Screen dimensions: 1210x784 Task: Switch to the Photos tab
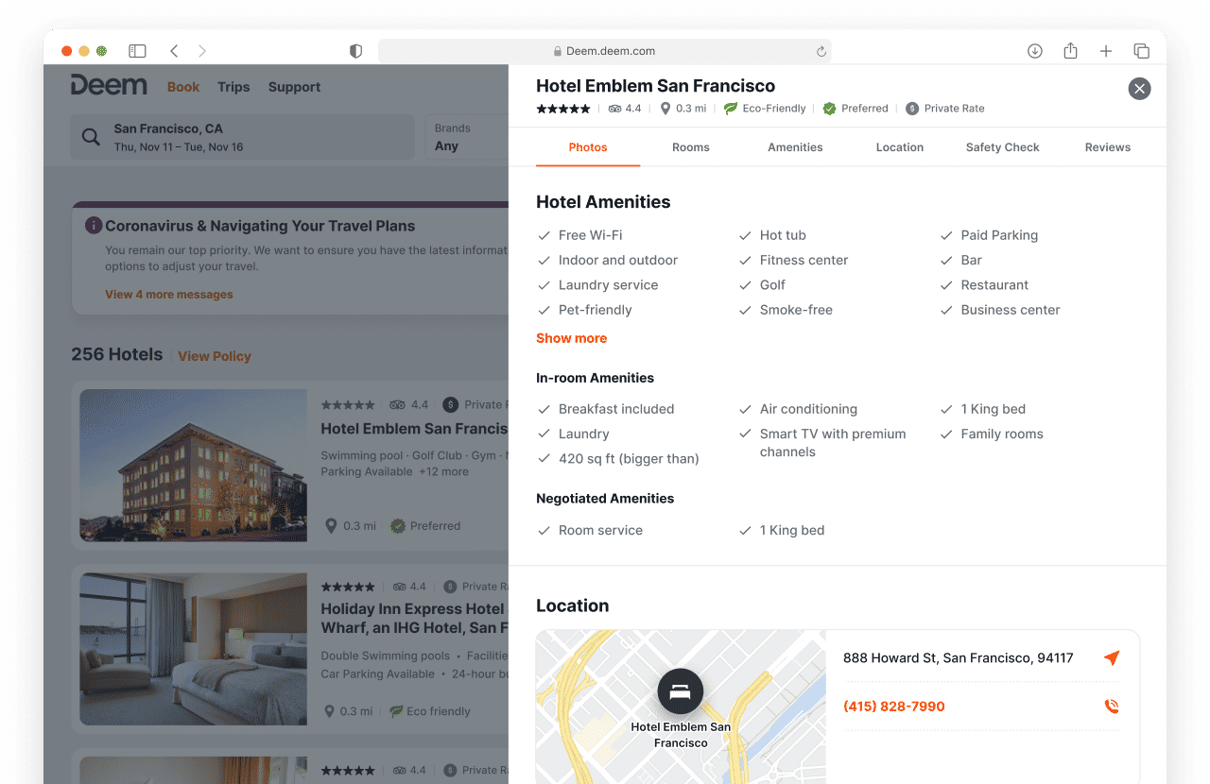pyautogui.click(x=588, y=147)
